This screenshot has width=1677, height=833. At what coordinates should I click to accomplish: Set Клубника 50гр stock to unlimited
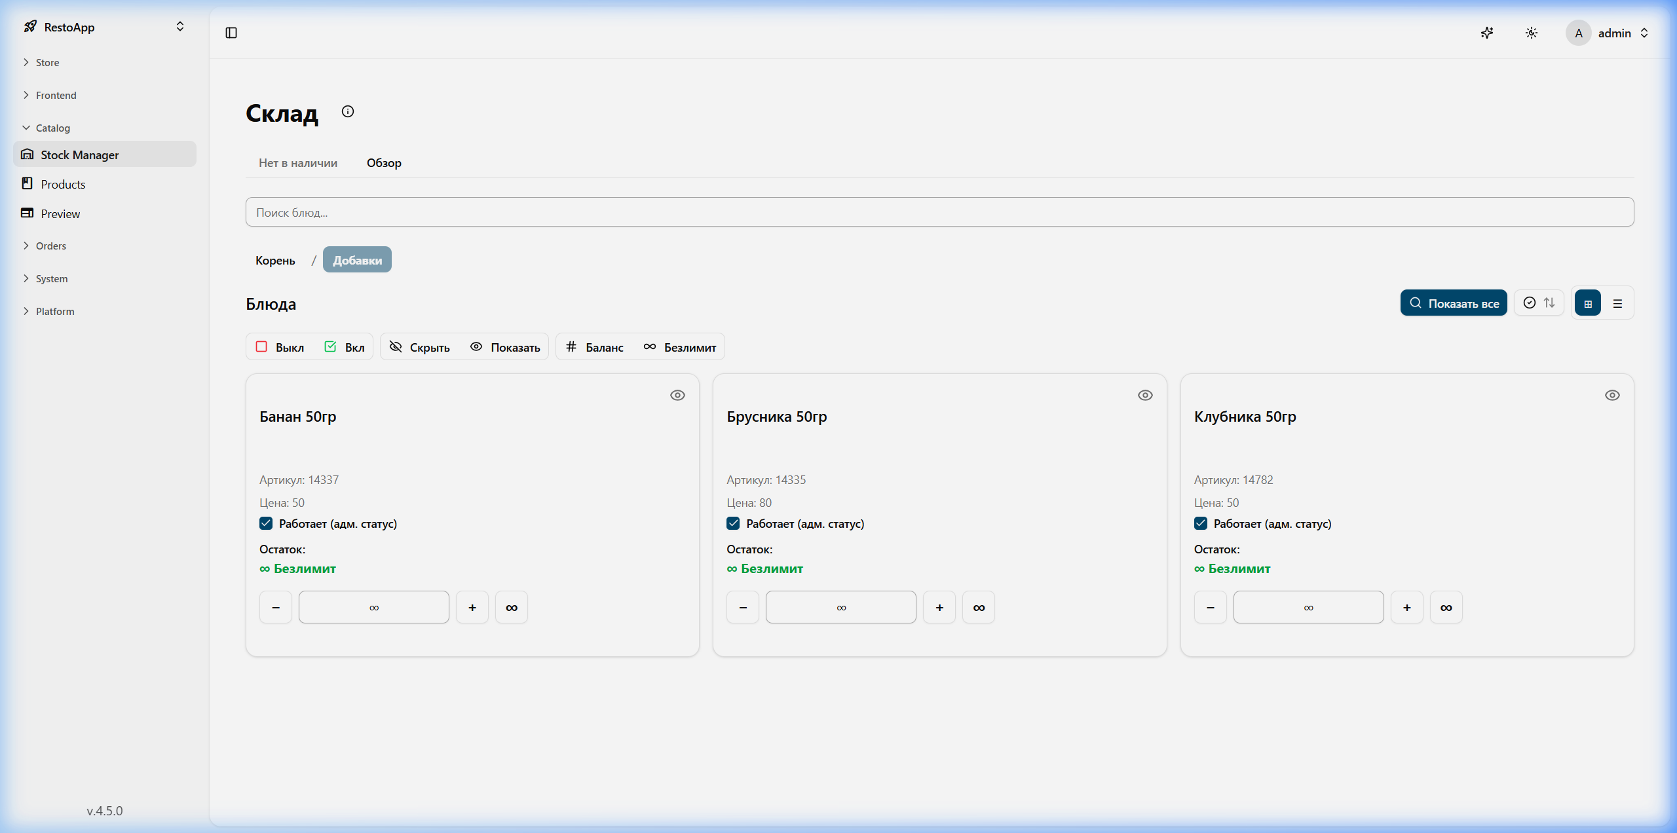pos(1446,607)
